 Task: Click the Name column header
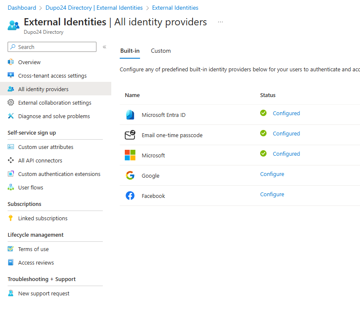(132, 95)
